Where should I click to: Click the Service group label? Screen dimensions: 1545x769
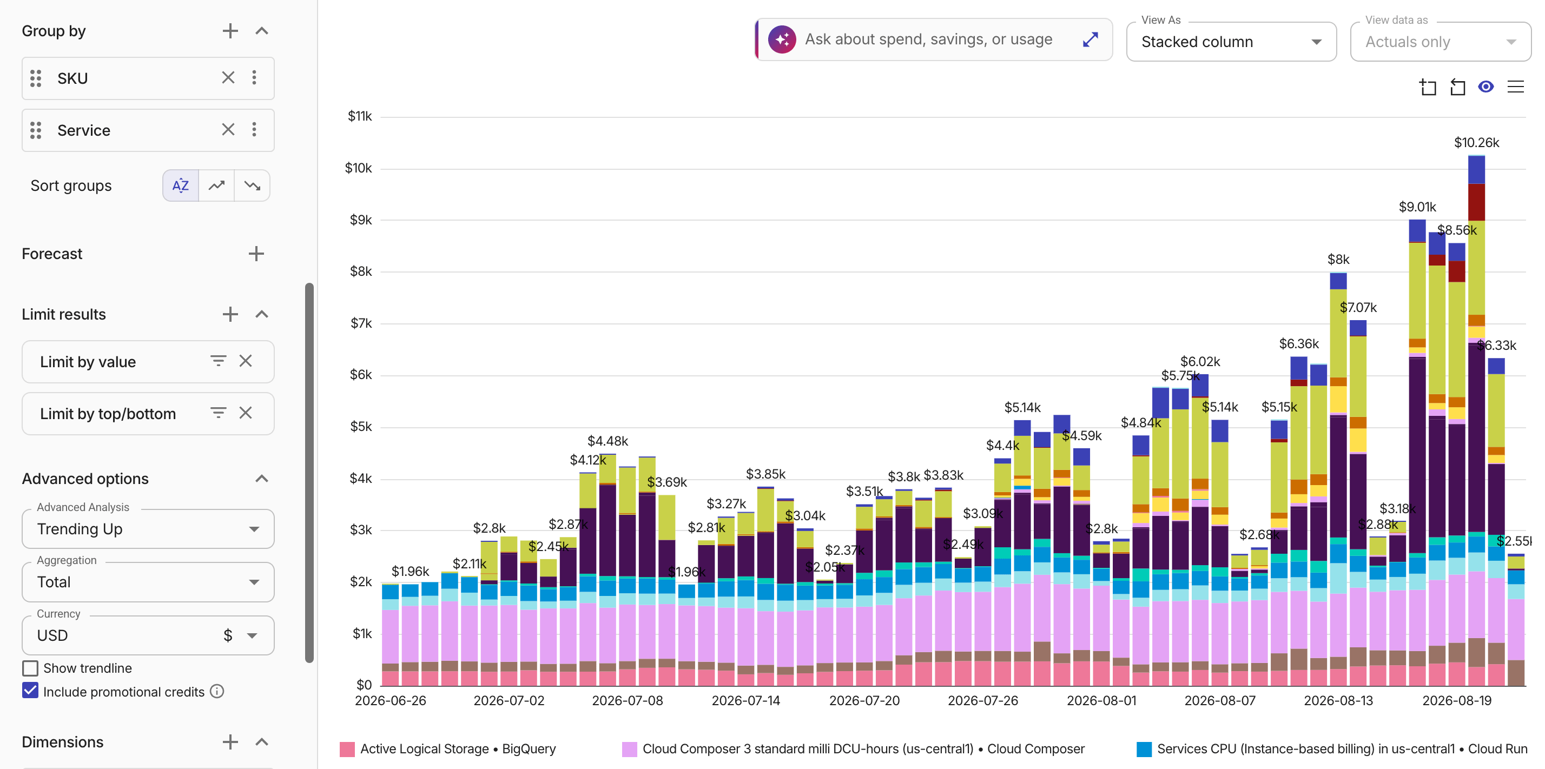[x=84, y=130]
